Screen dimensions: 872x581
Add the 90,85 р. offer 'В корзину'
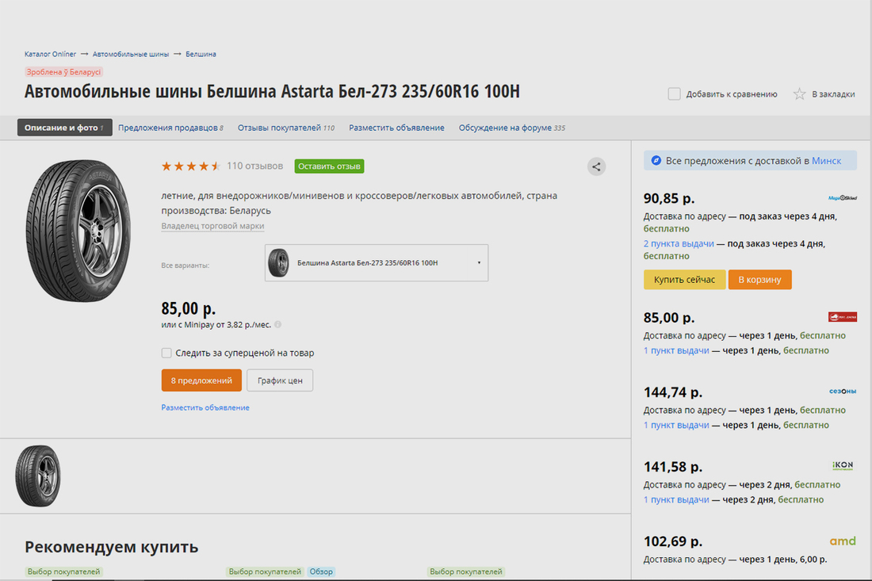click(x=759, y=280)
